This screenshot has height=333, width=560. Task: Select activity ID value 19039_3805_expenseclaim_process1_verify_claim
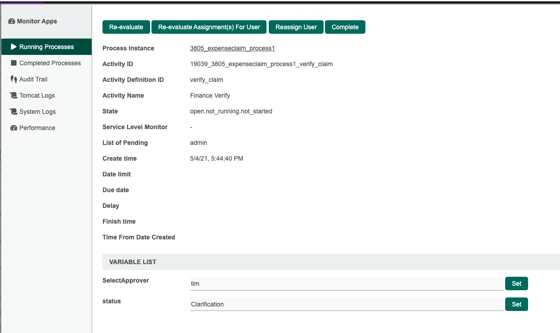pyautogui.click(x=262, y=64)
